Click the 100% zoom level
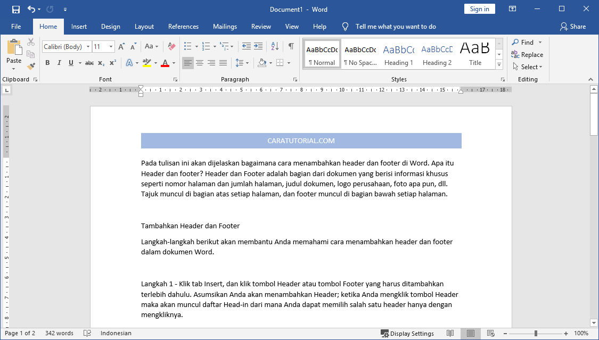 coord(581,333)
